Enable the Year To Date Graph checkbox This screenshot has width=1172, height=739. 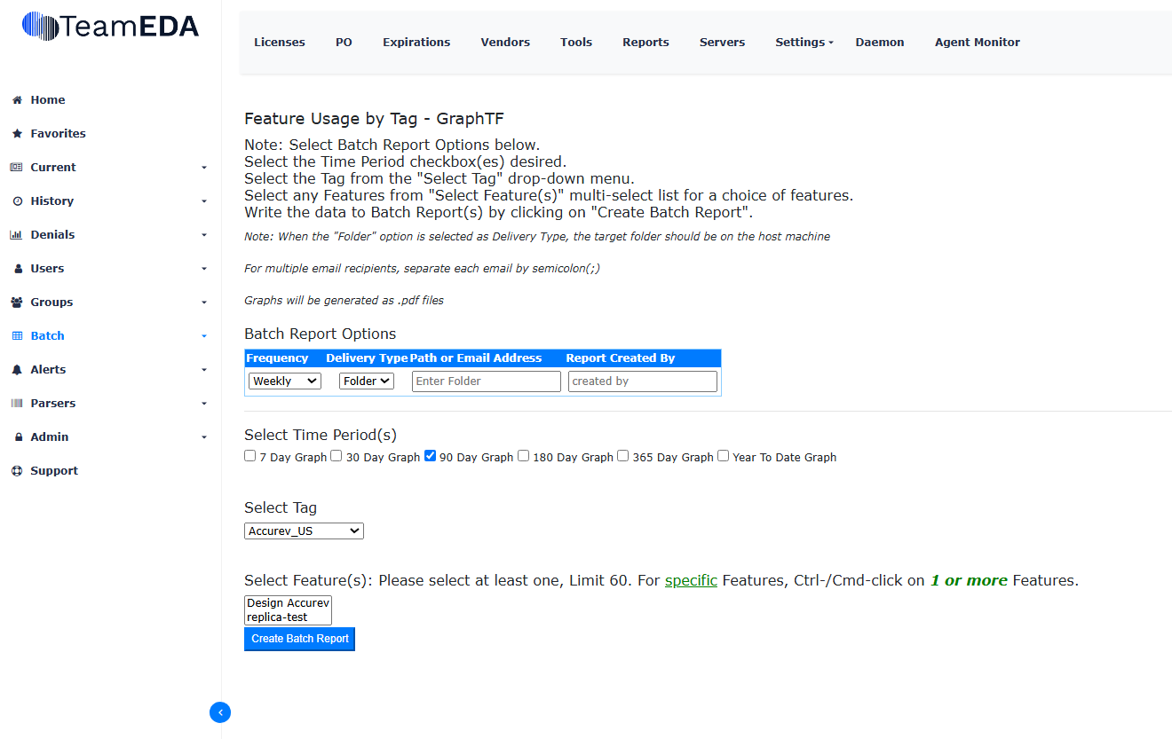[x=724, y=456]
